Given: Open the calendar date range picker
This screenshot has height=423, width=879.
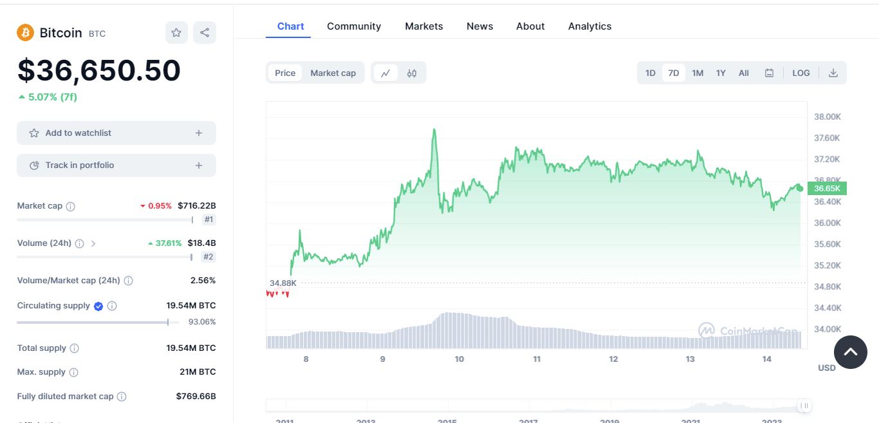Looking at the screenshot, I should 769,73.
